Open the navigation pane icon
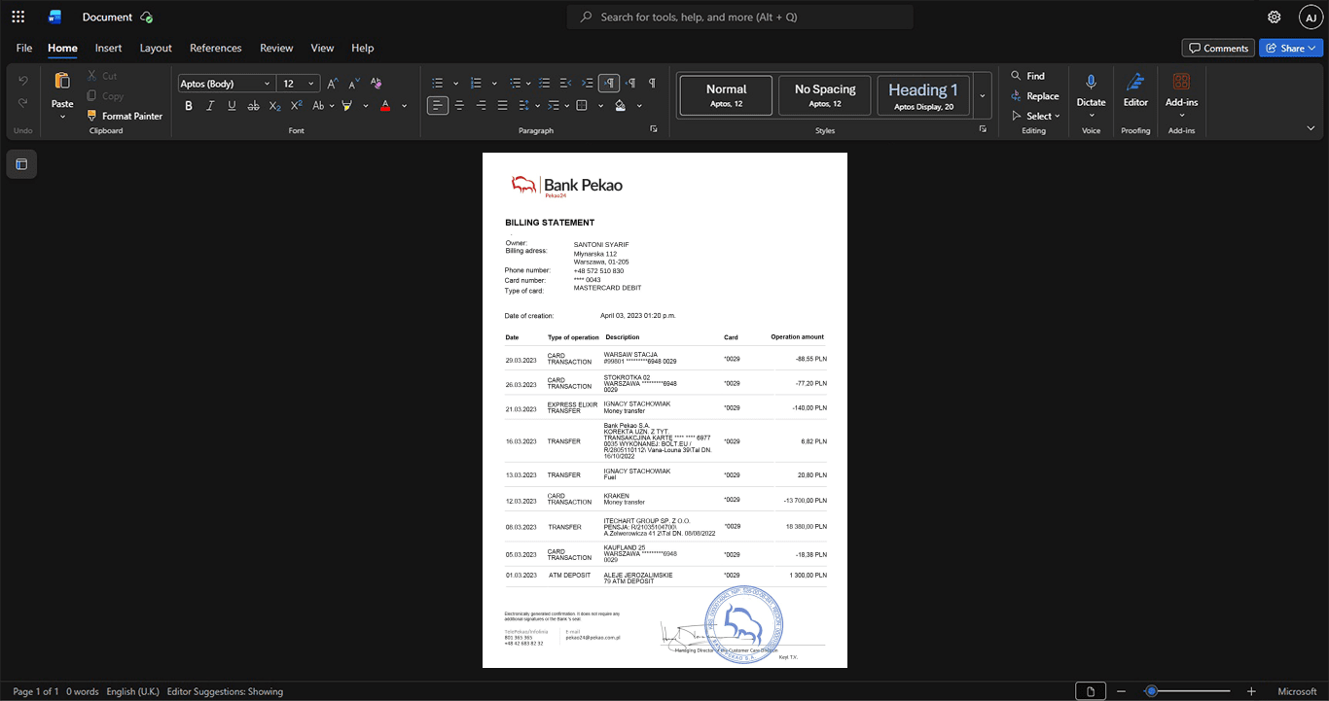 tap(21, 164)
